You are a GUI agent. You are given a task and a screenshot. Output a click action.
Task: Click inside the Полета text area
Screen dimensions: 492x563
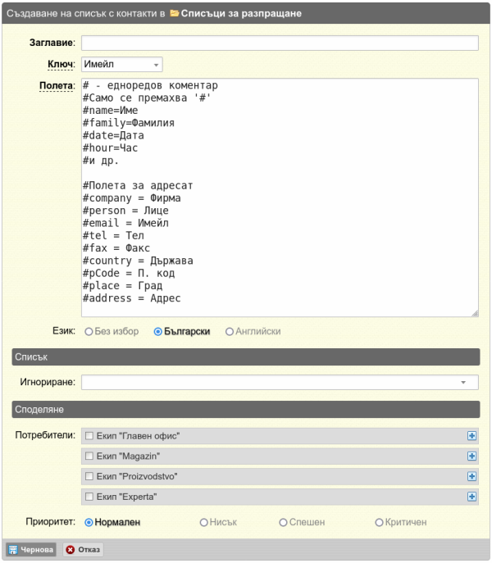pos(280,198)
